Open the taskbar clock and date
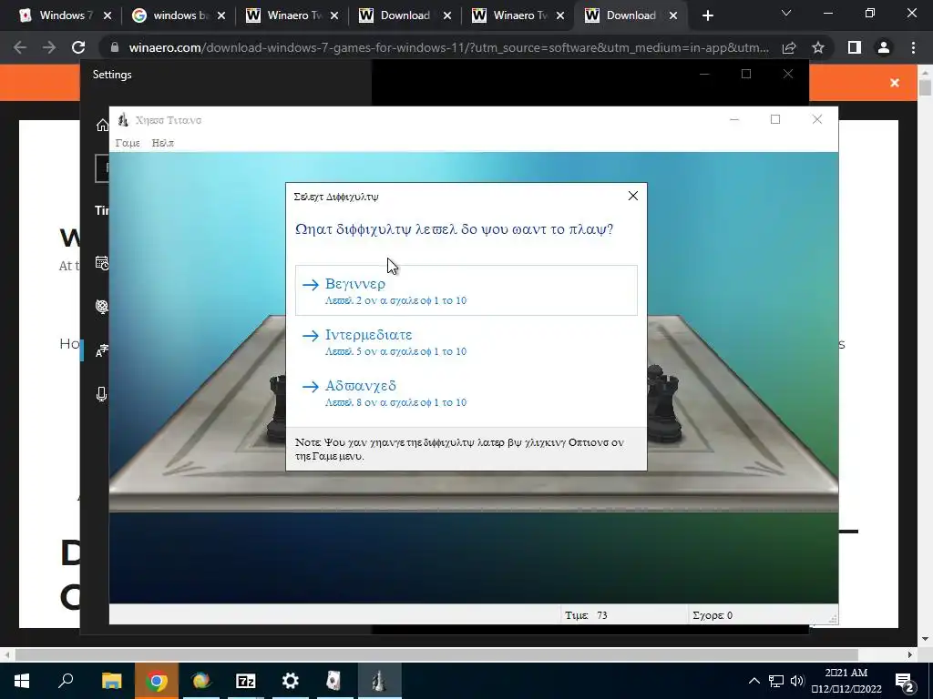The image size is (933, 699). click(x=846, y=681)
